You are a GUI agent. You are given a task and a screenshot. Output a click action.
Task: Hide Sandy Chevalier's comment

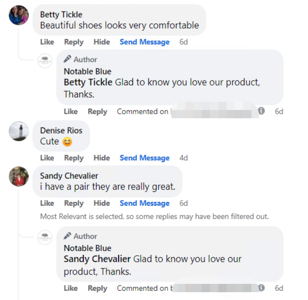(x=102, y=203)
